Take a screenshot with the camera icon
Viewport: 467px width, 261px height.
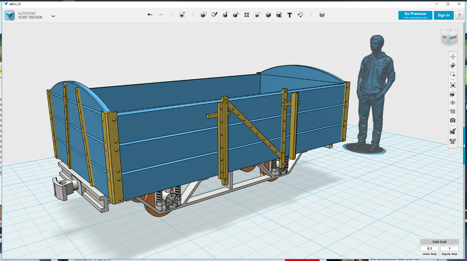453,120
